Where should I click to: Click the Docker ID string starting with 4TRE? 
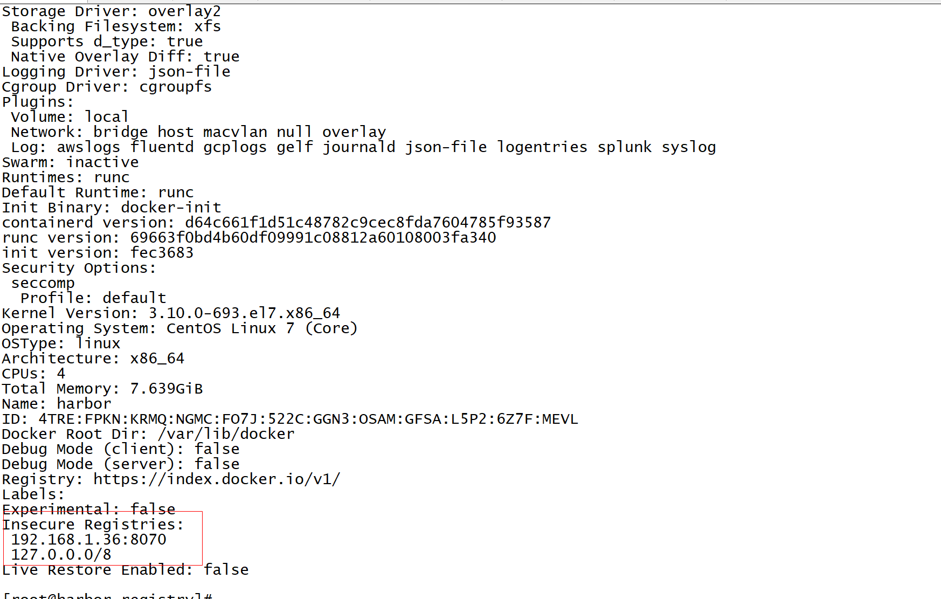point(308,419)
